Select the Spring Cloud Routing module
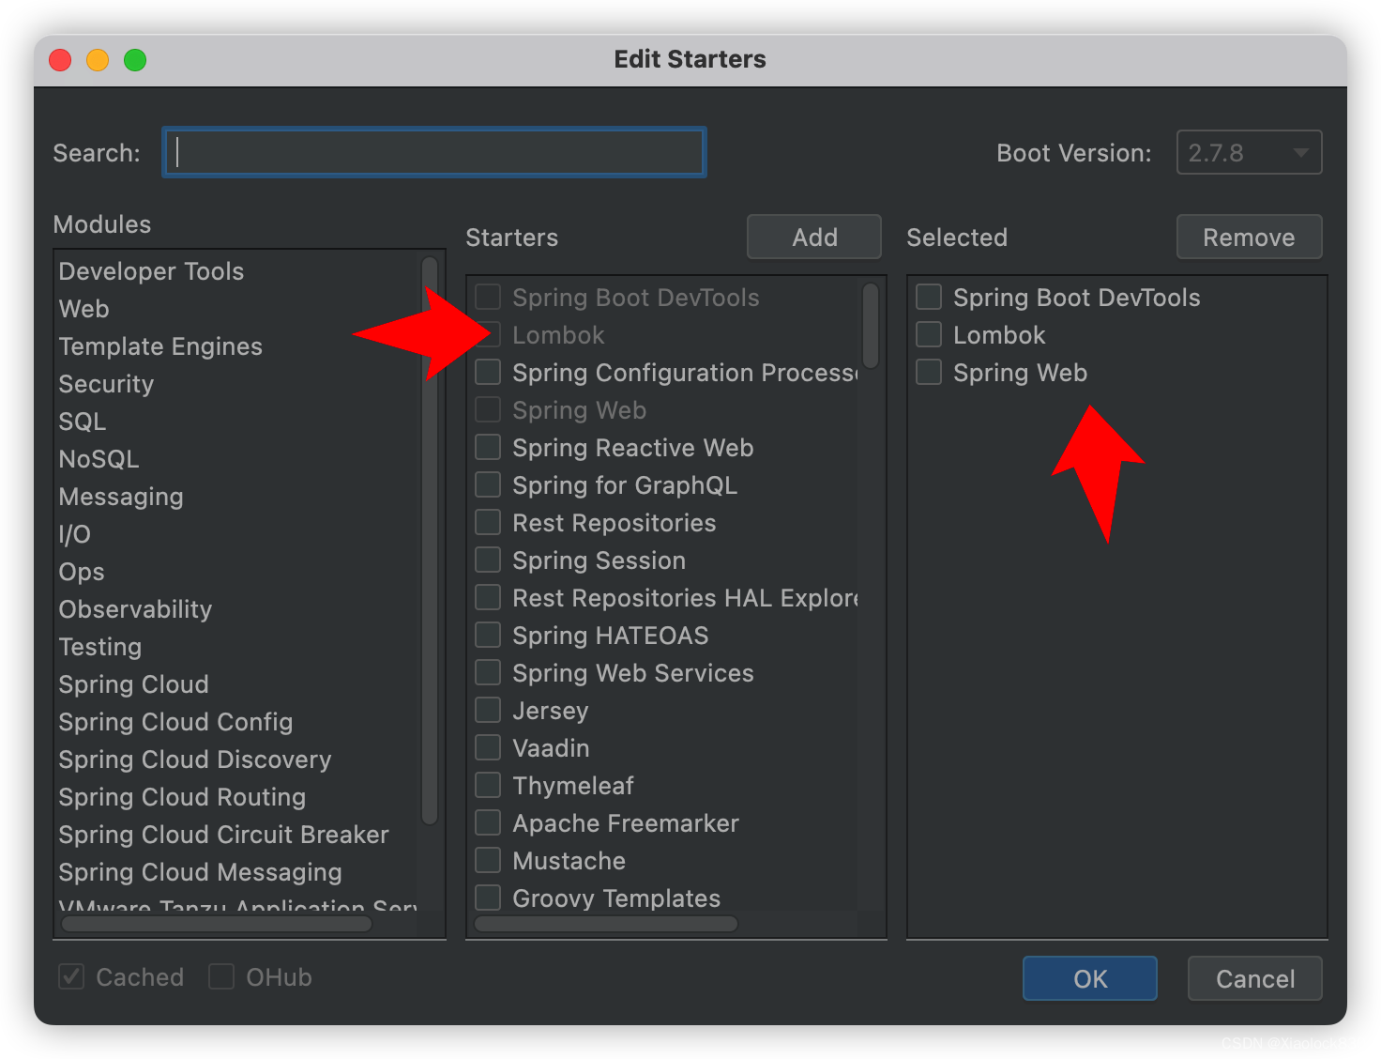Image resolution: width=1381 pixels, height=1059 pixels. click(x=182, y=797)
